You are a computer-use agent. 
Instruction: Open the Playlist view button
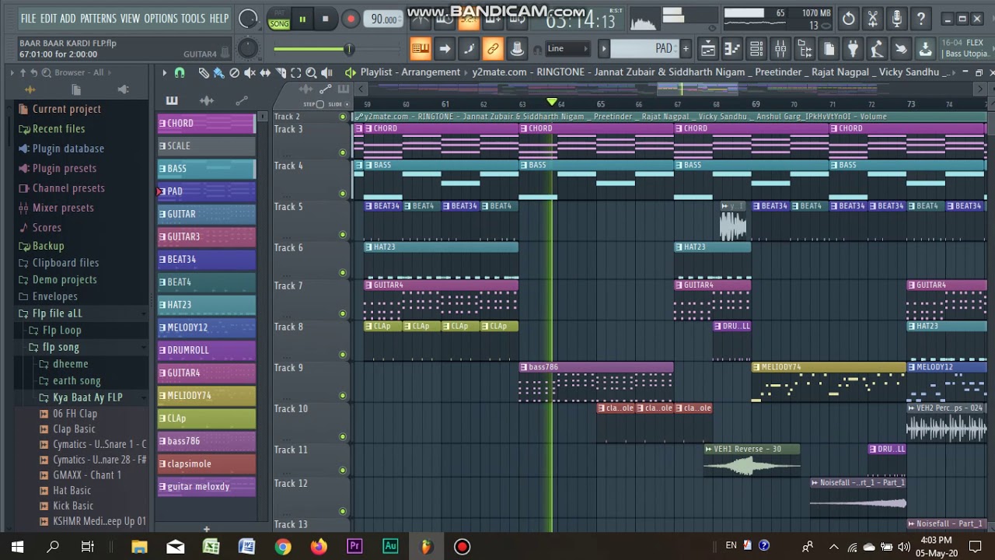707,49
